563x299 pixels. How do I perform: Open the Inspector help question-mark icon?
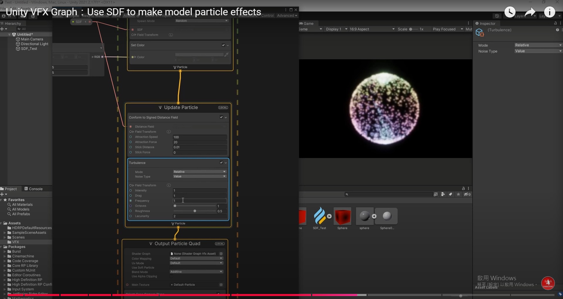click(x=557, y=30)
